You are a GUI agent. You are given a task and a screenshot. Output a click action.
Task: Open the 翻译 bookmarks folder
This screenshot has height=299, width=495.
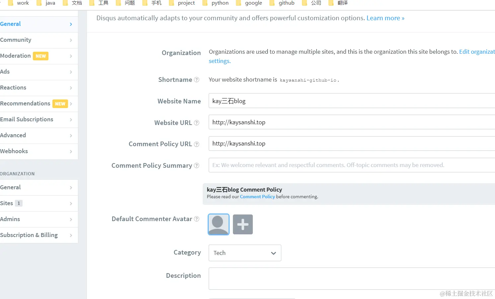338,3
